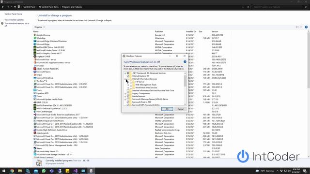Click the volume icon in system tray
The width and height of the screenshot is (310, 174).
289,171
